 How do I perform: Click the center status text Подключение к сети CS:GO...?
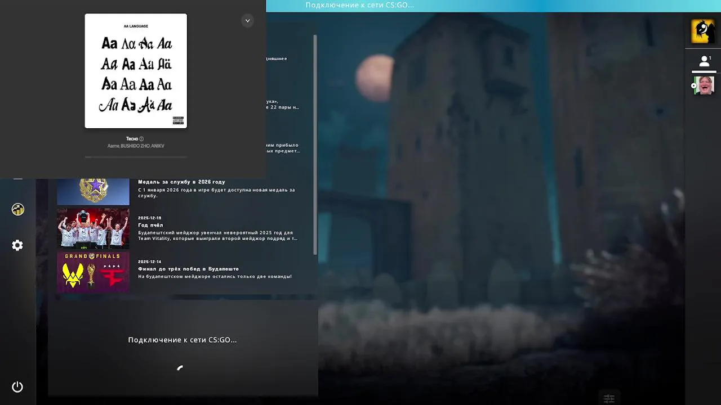[183, 340]
